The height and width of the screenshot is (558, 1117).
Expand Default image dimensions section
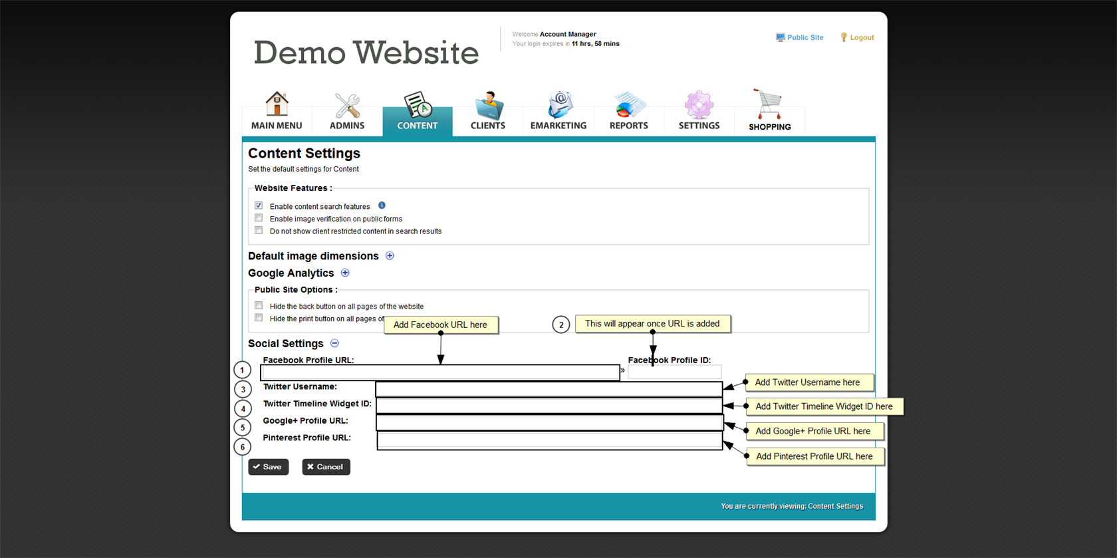click(390, 256)
